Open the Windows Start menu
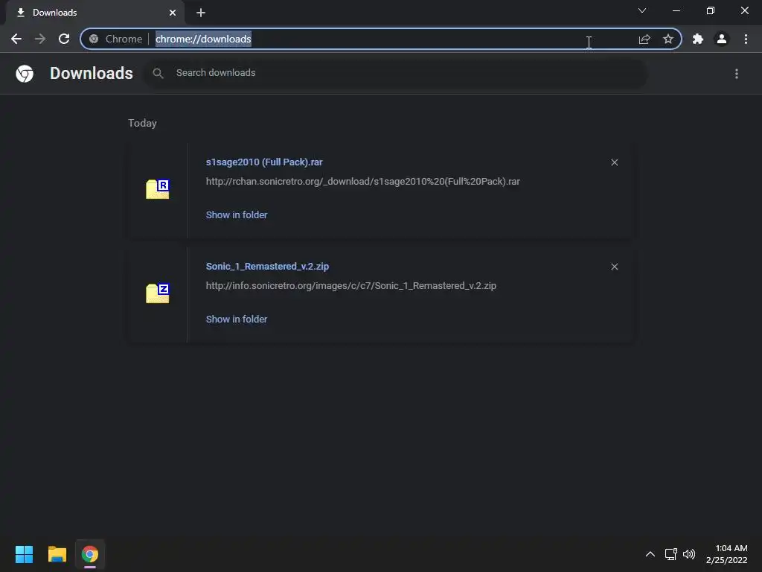The height and width of the screenshot is (572, 762). 24,554
